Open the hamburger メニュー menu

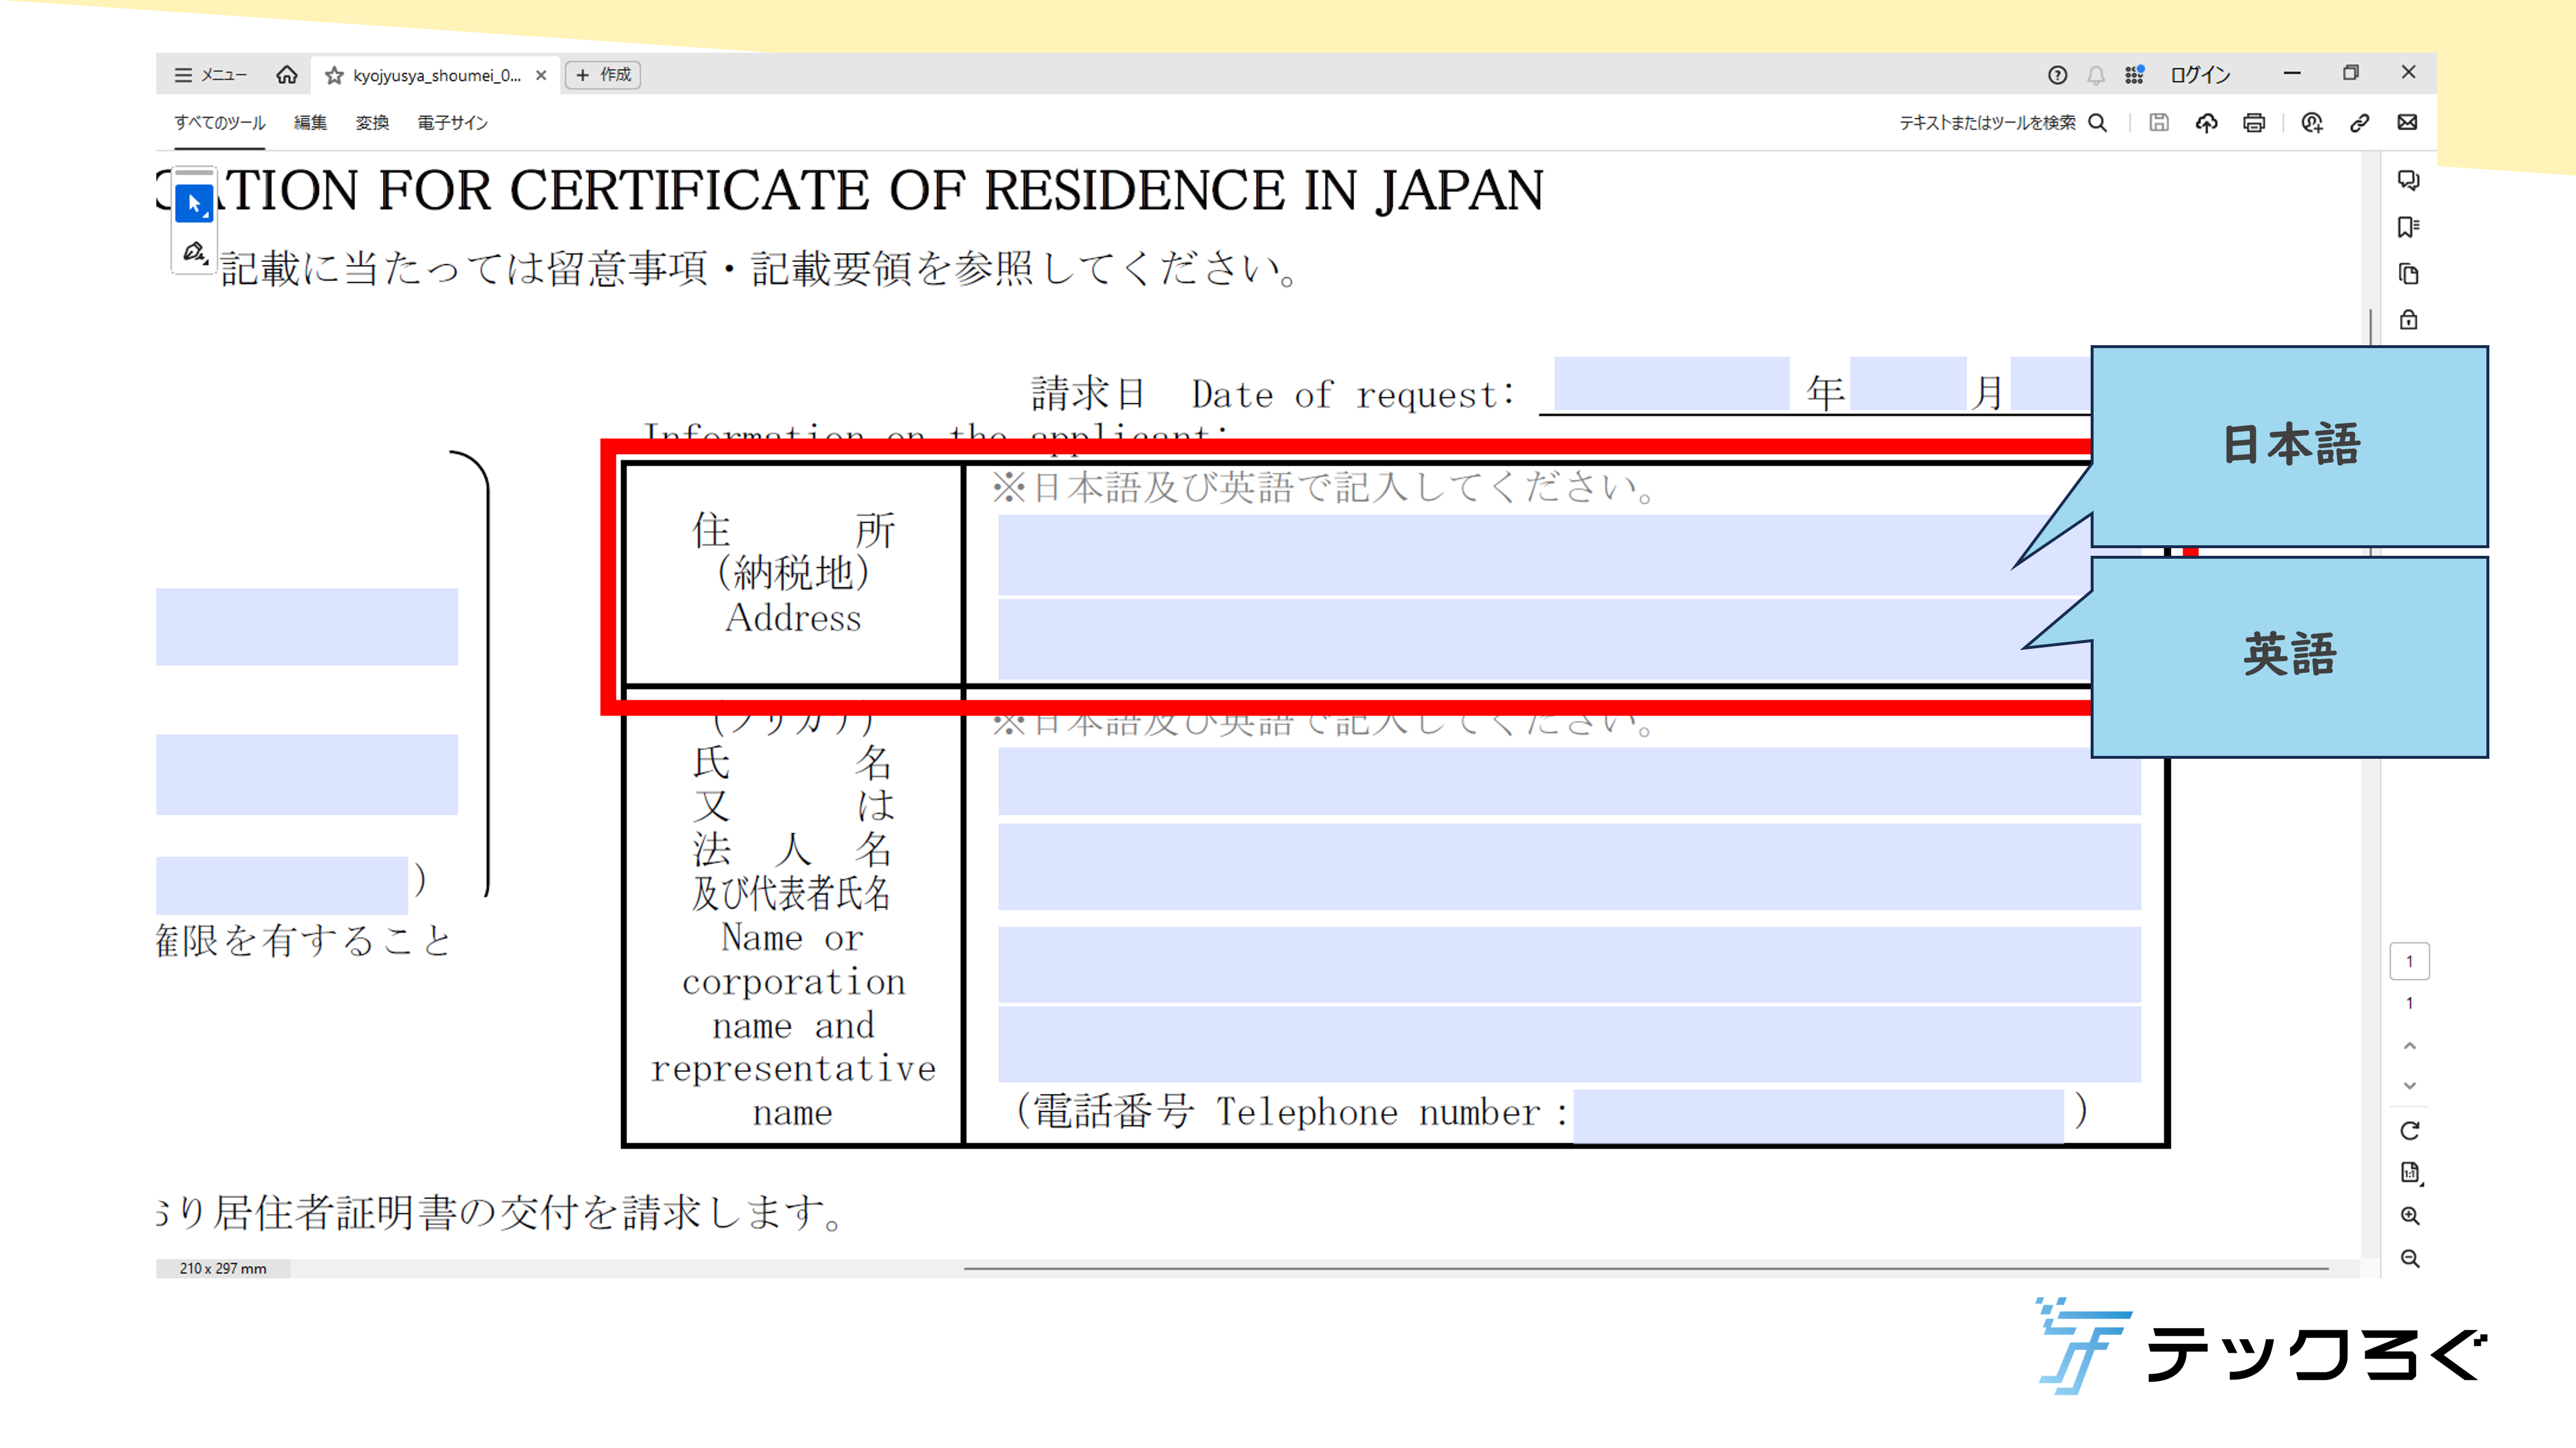(210, 75)
